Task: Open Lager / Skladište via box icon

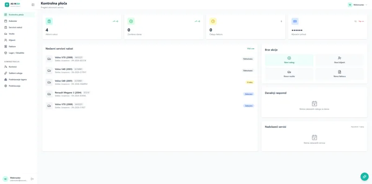Action: pos(6,53)
